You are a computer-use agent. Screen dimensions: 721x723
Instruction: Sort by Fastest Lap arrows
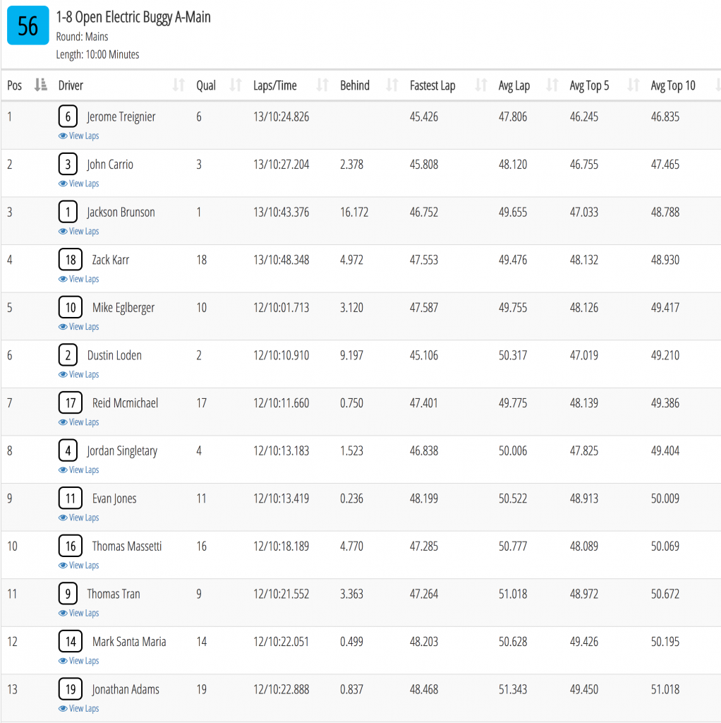(481, 85)
